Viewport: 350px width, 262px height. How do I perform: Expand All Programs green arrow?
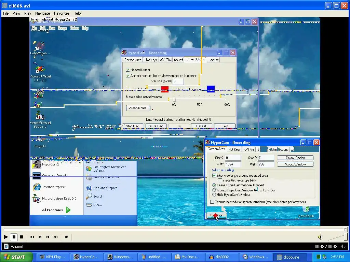point(68,210)
